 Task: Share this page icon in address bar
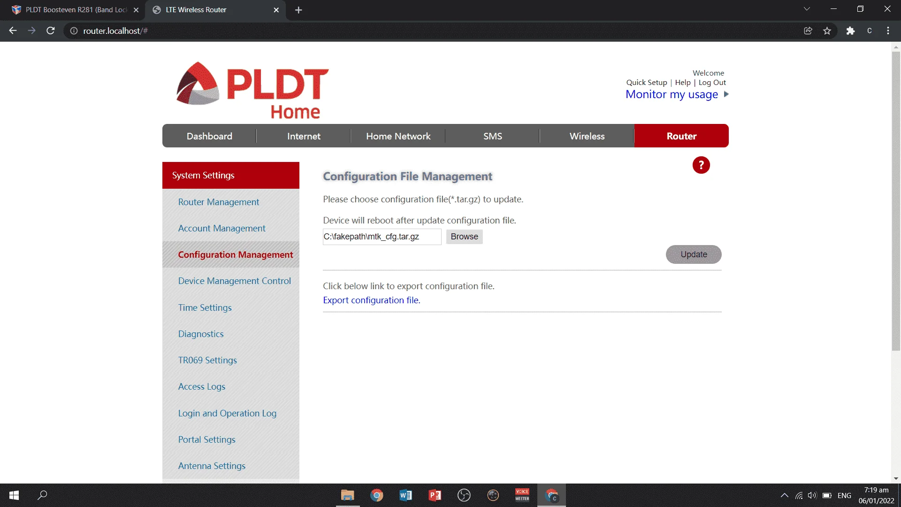pyautogui.click(x=808, y=31)
